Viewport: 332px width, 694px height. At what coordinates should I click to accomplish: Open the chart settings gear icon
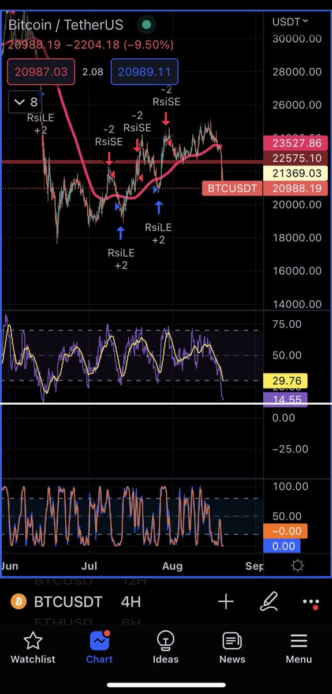pos(297,566)
